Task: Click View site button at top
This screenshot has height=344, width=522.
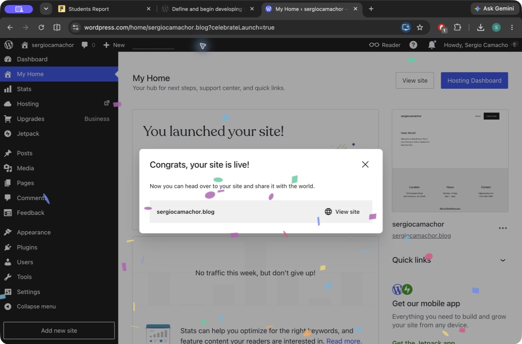Action: [x=414, y=81]
